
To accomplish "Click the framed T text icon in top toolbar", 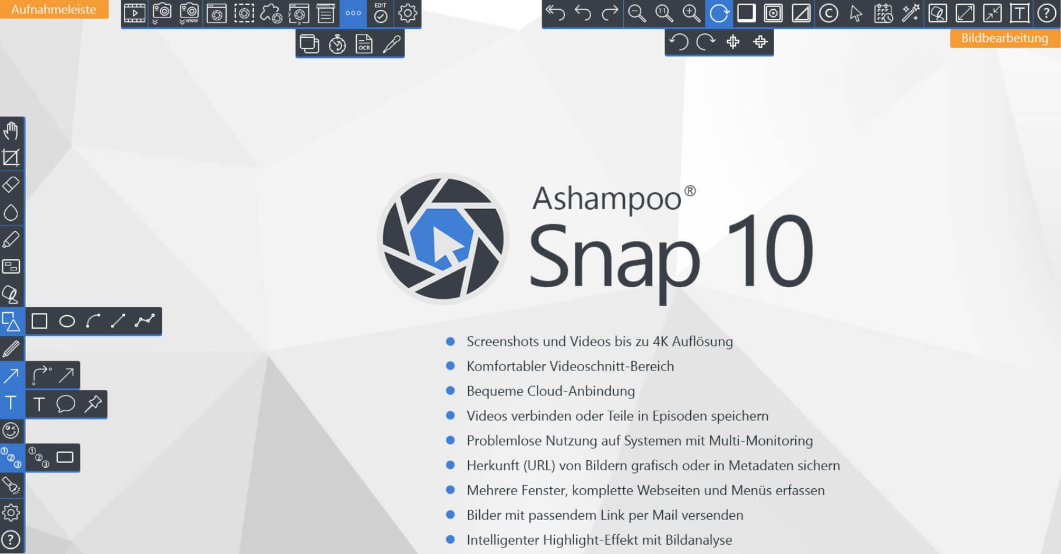I will coord(1020,13).
